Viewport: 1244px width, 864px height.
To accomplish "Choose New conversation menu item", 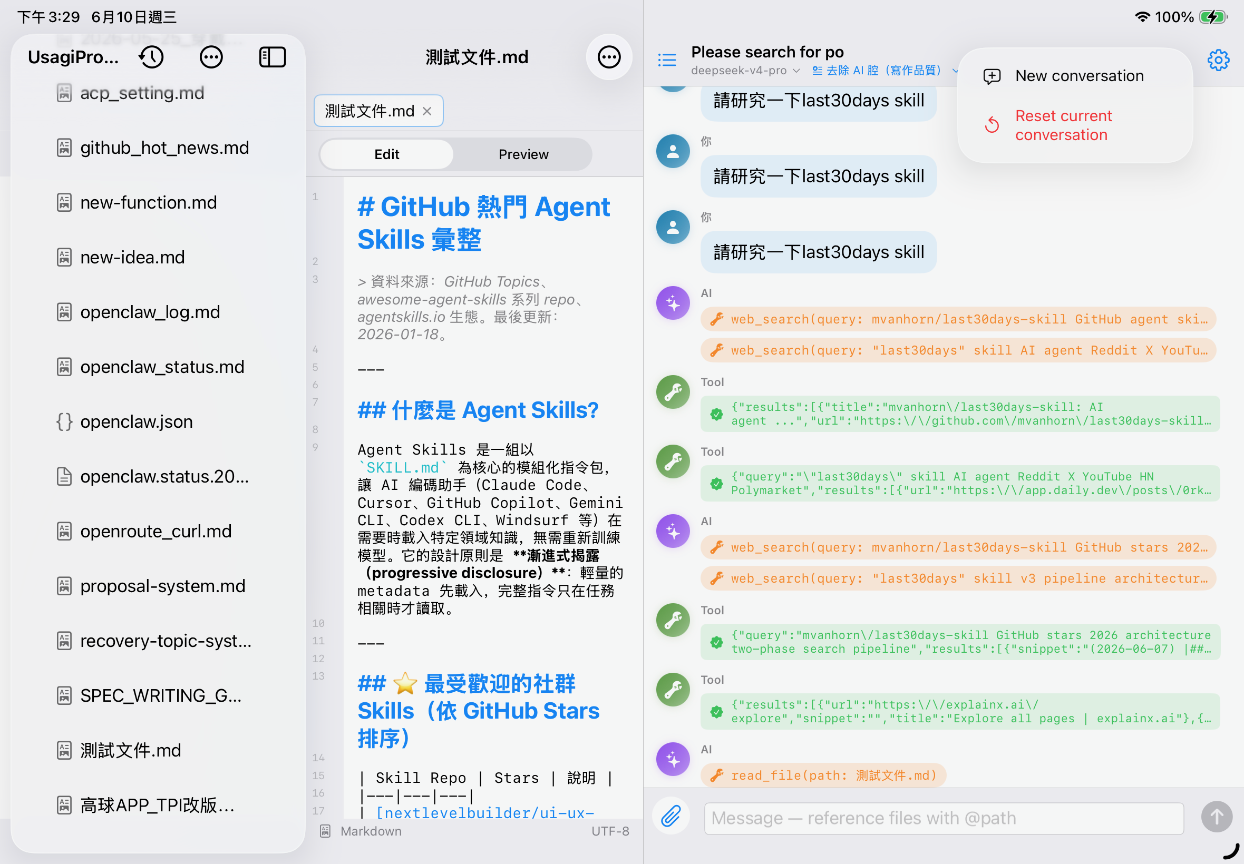I will [1074, 76].
